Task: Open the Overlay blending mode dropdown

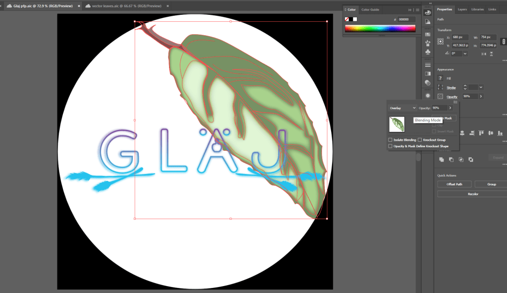Action: [x=402, y=108]
